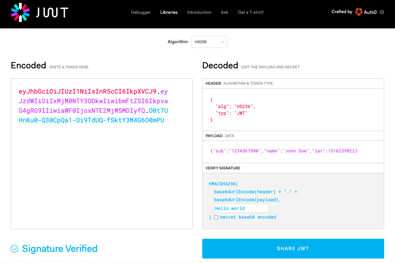Go to the Libraries page

[x=169, y=12]
